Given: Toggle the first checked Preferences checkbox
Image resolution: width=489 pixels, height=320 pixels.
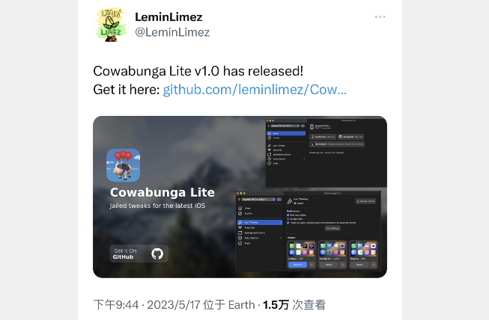Looking at the screenshot, I should click(x=288, y=215).
